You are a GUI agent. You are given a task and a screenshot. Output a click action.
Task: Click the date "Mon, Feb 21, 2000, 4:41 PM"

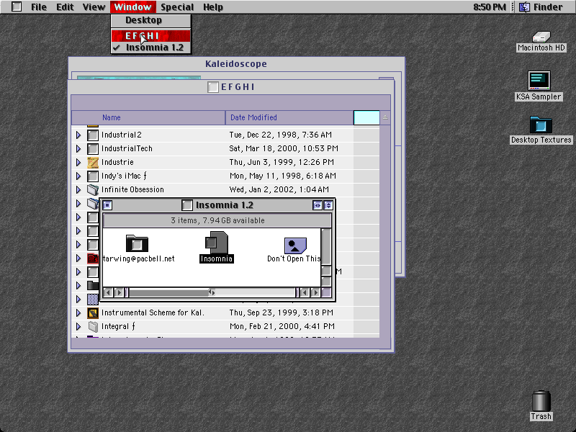(x=282, y=326)
